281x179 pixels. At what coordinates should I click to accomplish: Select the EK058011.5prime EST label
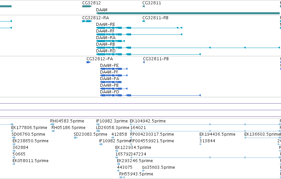pos(30,161)
